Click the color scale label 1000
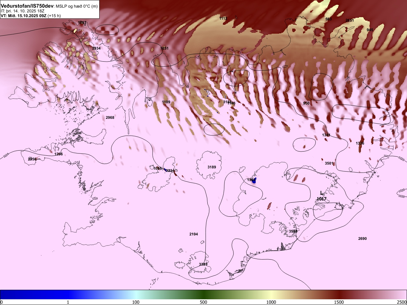Viewport: 407px width, 305px height. coord(271,302)
